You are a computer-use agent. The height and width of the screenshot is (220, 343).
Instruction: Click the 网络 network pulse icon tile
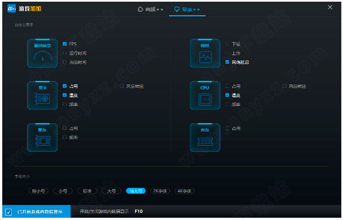[205, 53]
